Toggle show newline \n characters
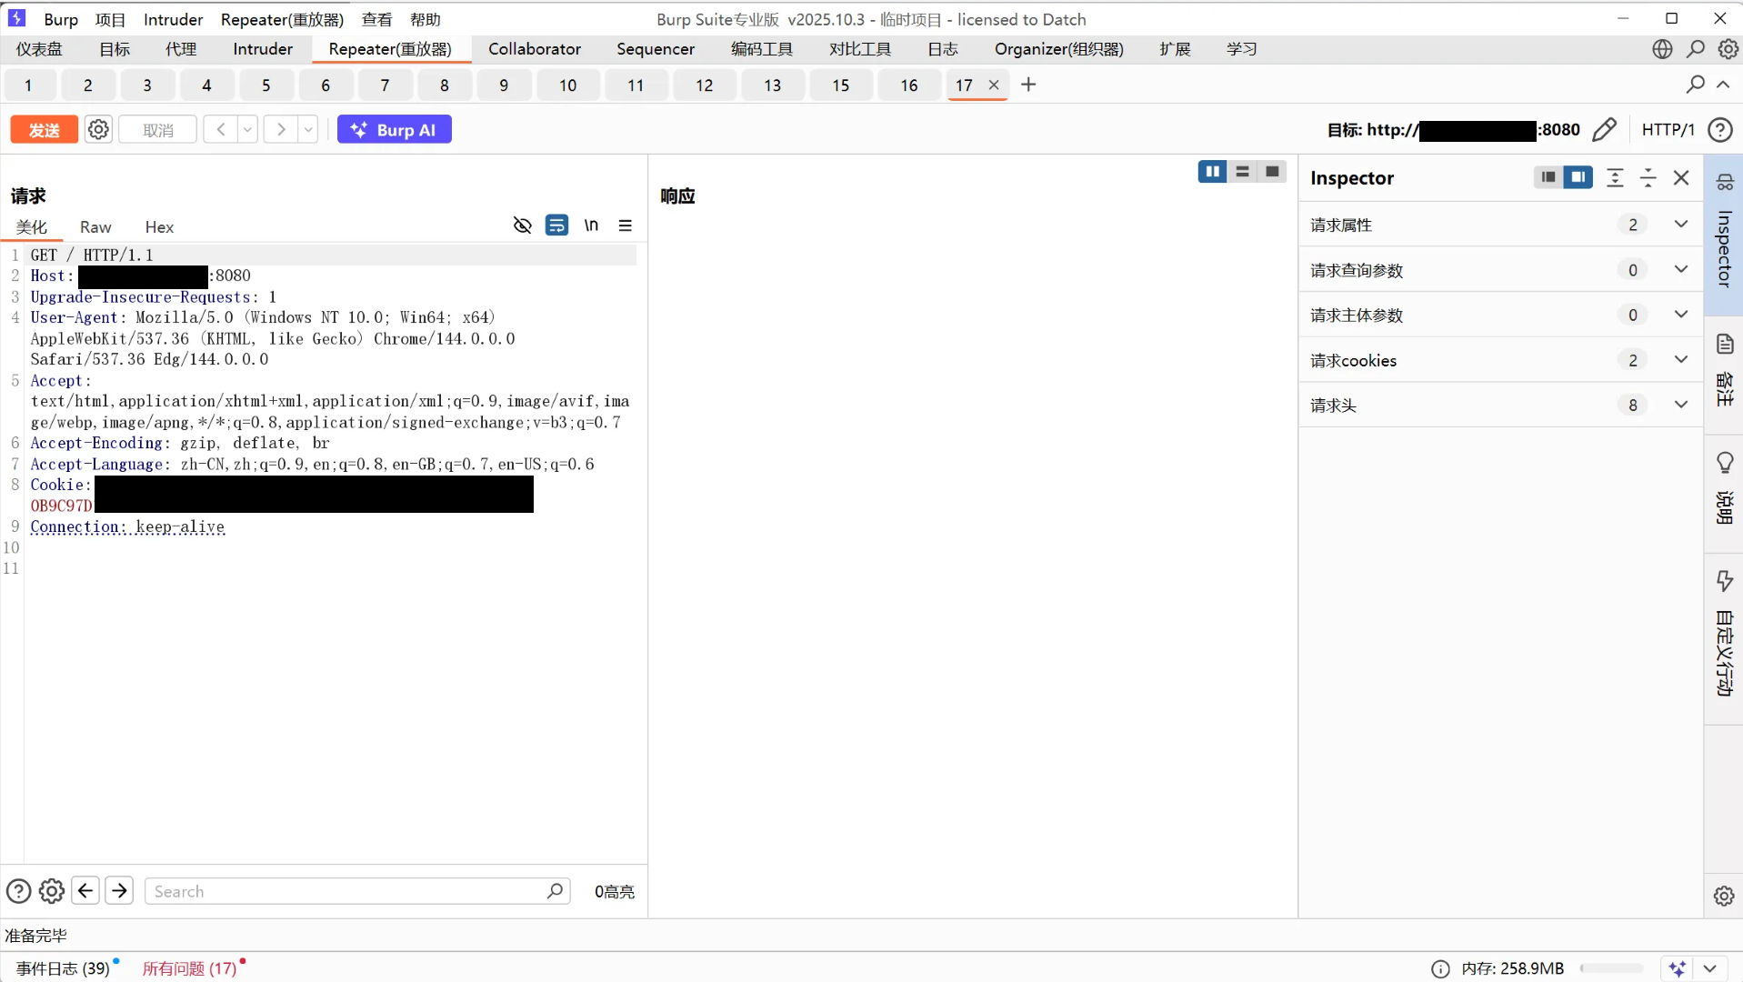 [591, 225]
